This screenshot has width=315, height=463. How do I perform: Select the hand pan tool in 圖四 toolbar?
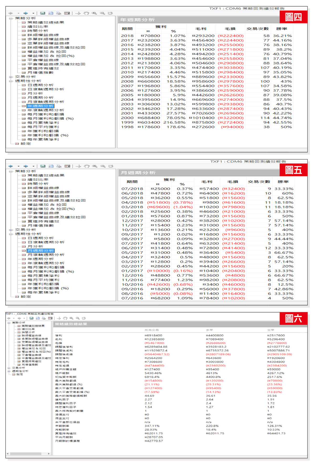pos(86,13)
